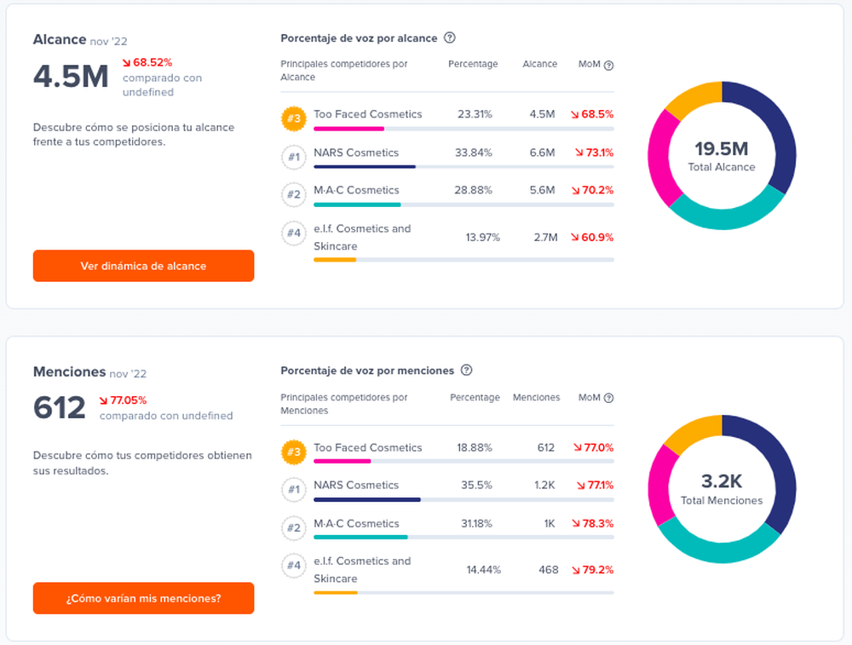Click #2 badge for M·A·C in Alcance
852x645 pixels.
click(x=293, y=194)
